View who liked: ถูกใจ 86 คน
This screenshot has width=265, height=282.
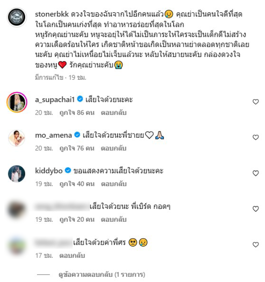[x=77, y=113]
